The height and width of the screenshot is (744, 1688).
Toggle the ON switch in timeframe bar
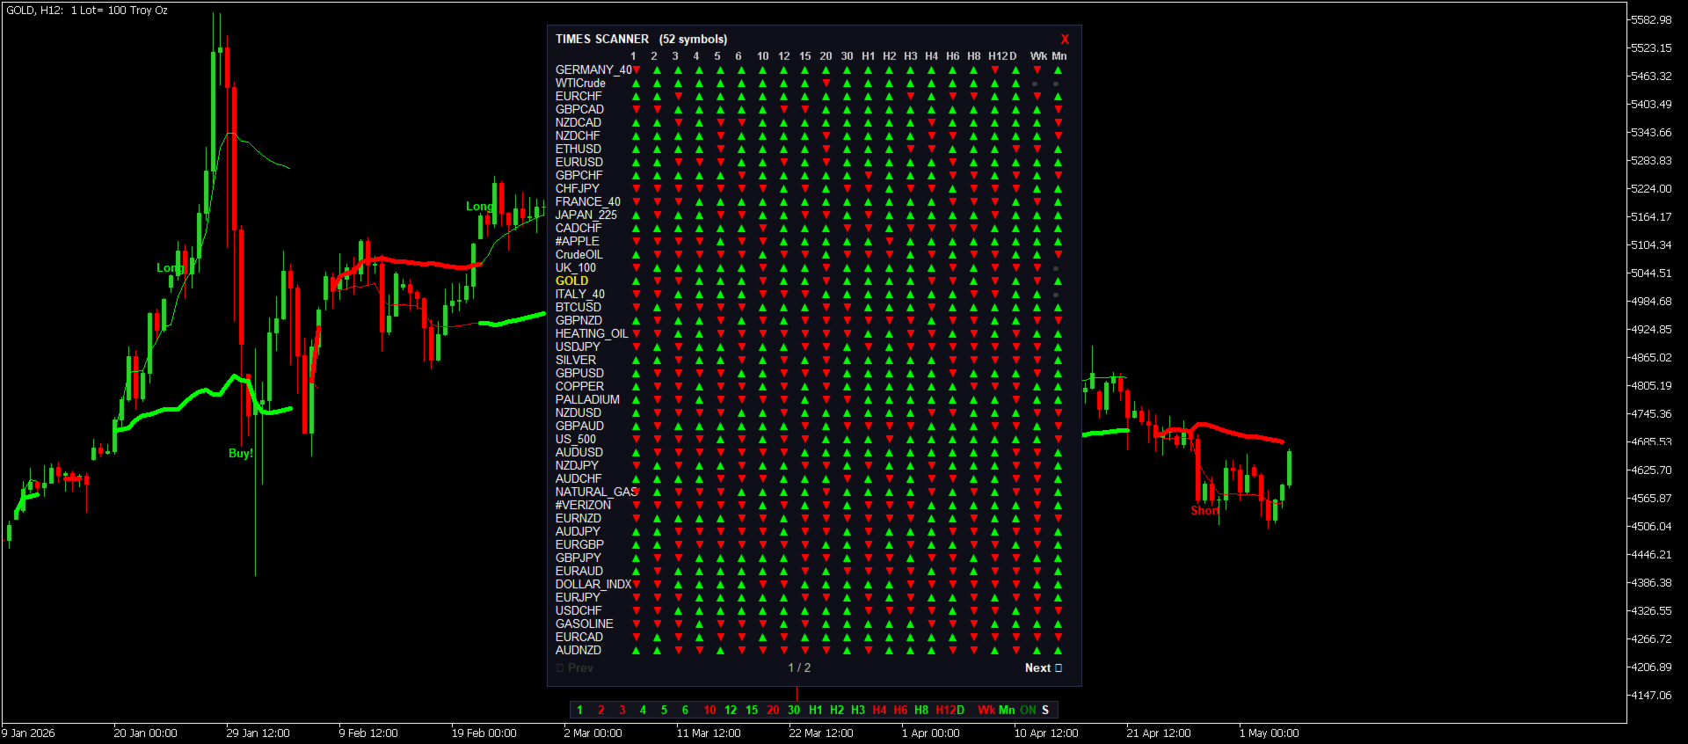[x=1028, y=711]
